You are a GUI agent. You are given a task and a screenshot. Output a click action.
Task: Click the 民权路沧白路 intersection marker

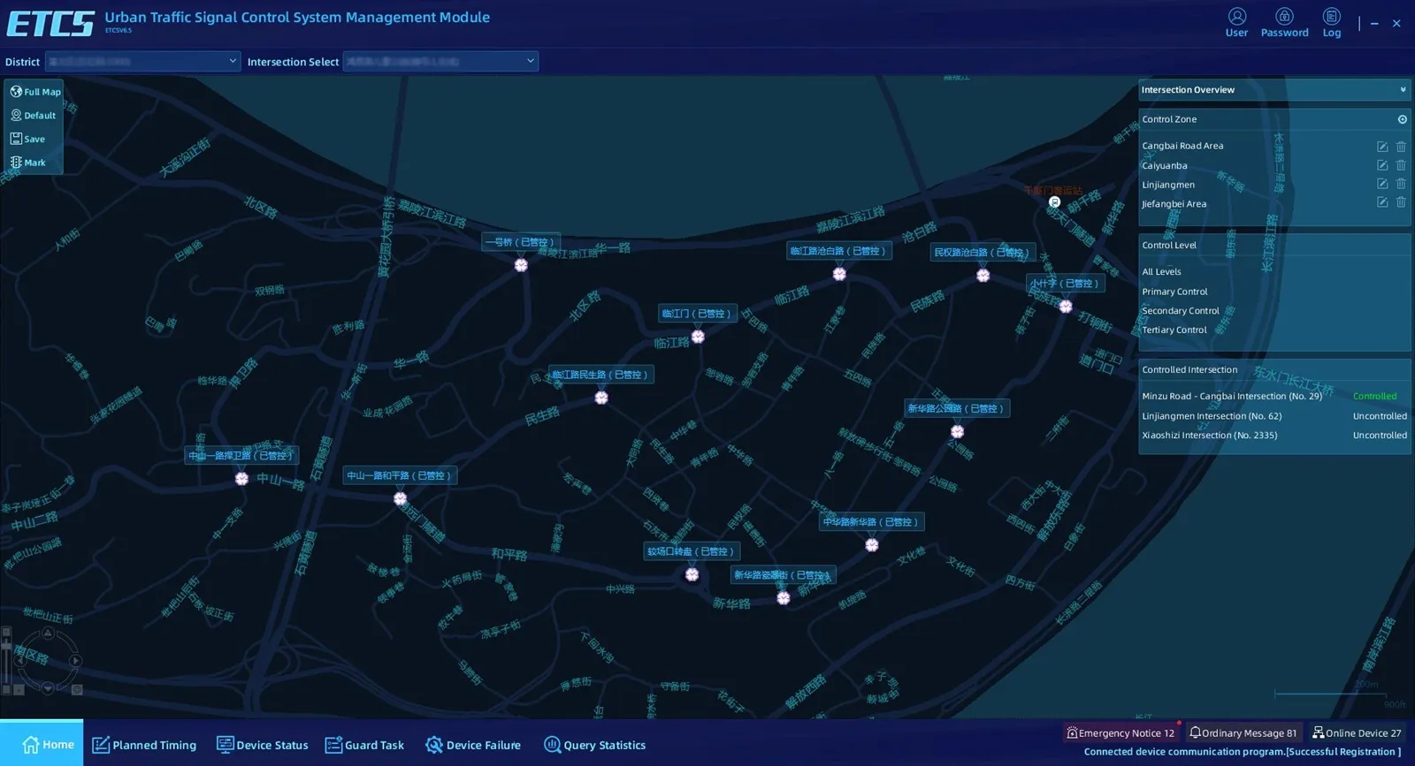(983, 276)
